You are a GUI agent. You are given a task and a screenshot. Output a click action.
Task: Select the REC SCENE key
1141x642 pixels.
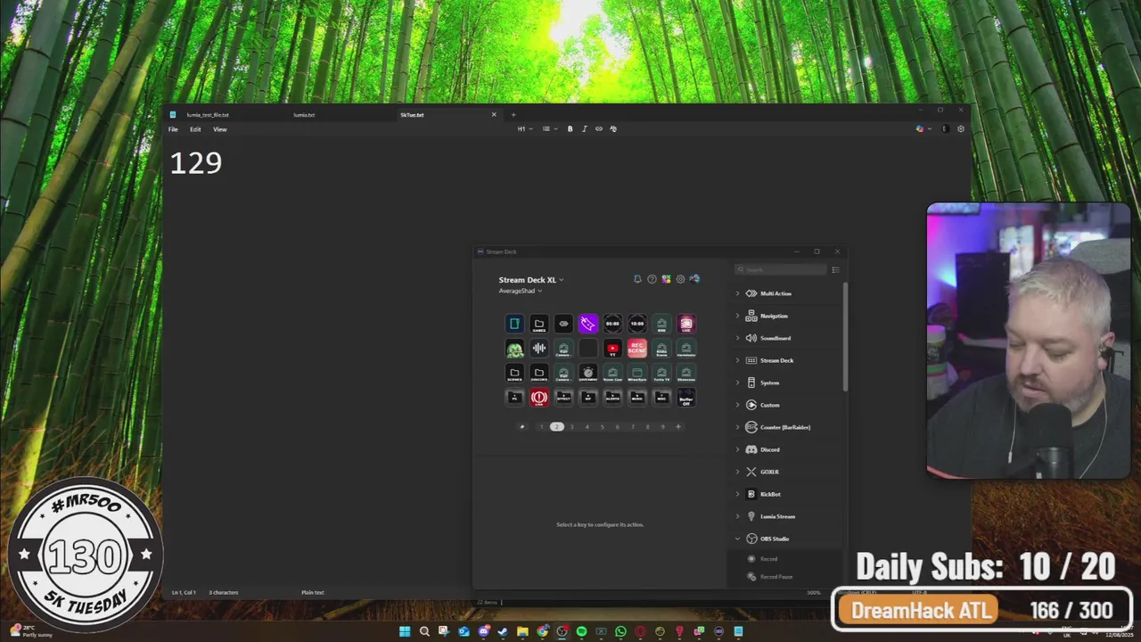636,349
